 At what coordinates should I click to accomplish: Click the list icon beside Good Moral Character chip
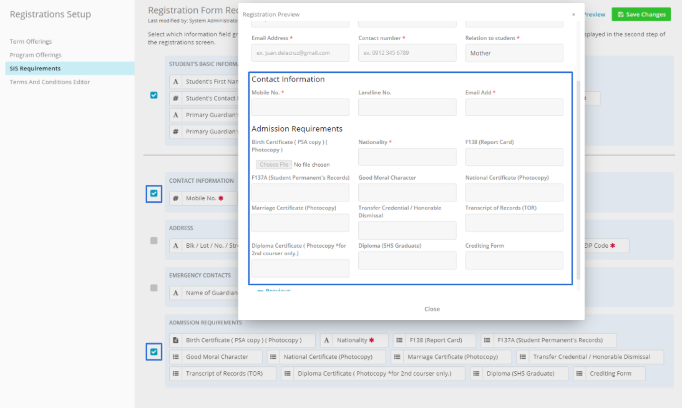176,357
